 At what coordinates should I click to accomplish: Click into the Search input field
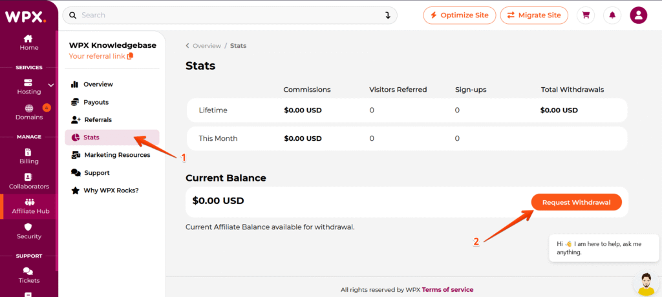pos(226,15)
